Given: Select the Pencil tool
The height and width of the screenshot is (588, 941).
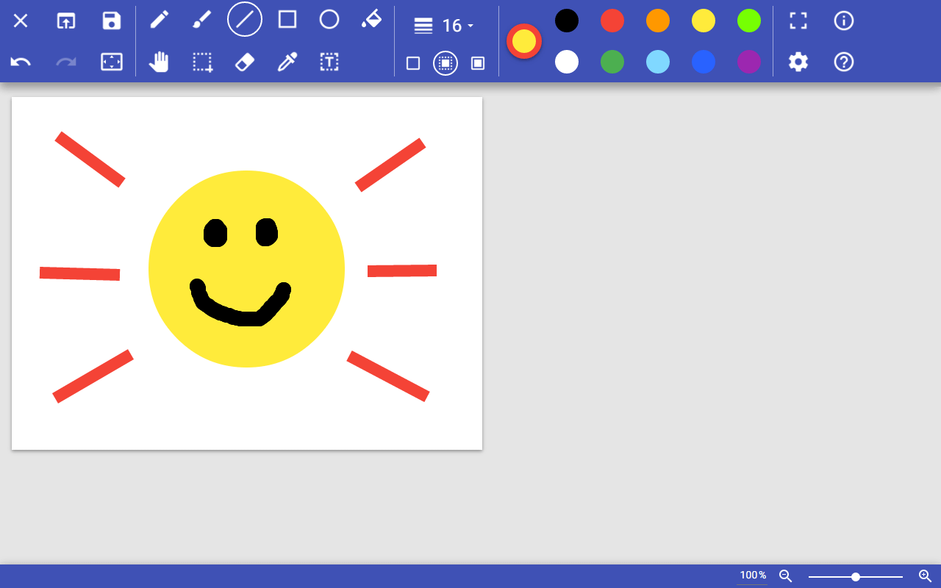Looking at the screenshot, I should tap(160, 20).
